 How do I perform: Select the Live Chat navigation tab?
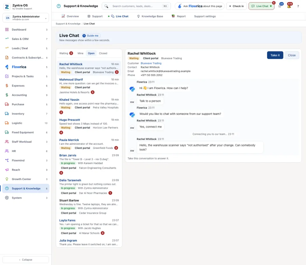pos(120,16)
